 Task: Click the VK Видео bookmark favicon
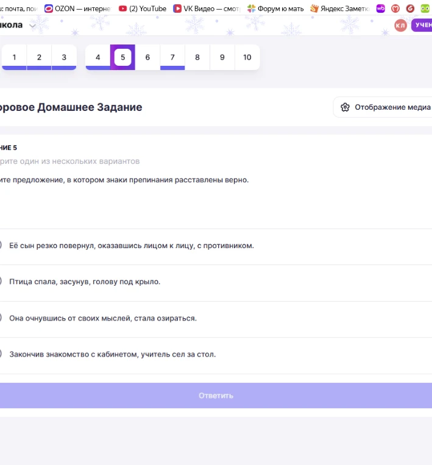177,9
